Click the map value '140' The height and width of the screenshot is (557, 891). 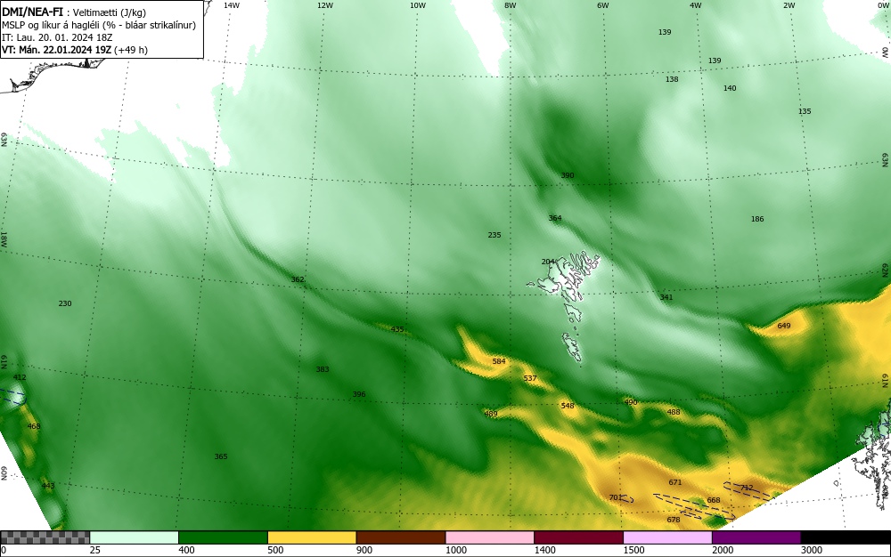point(730,88)
